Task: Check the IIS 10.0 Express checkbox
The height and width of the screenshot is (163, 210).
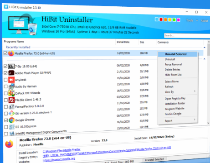Action: [x=6, y=127]
